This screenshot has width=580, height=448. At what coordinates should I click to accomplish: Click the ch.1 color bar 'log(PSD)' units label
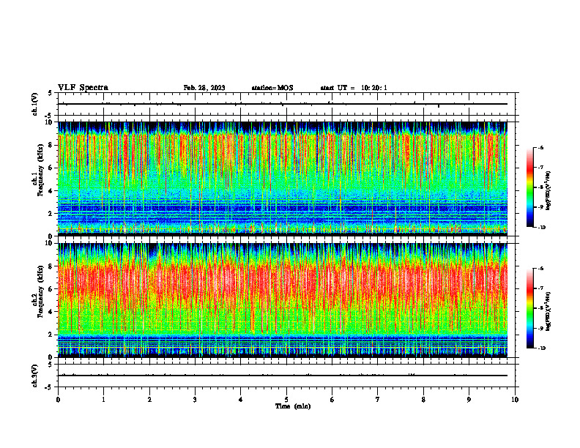[x=549, y=191]
